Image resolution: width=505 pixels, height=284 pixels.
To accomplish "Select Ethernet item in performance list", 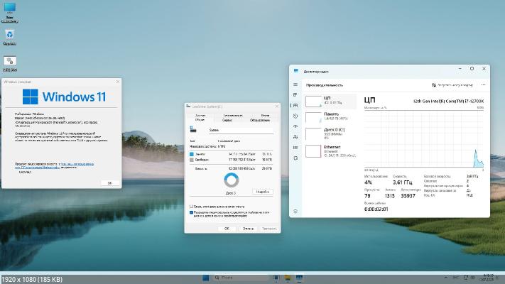I will click(330, 151).
